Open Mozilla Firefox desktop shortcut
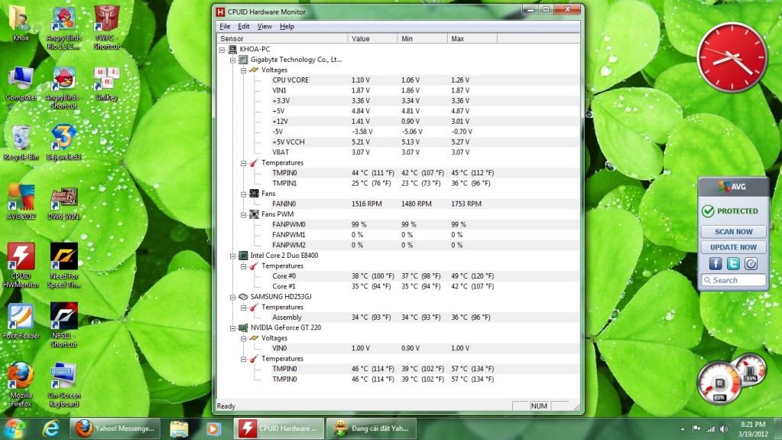This screenshot has width=782, height=440. [21, 376]
